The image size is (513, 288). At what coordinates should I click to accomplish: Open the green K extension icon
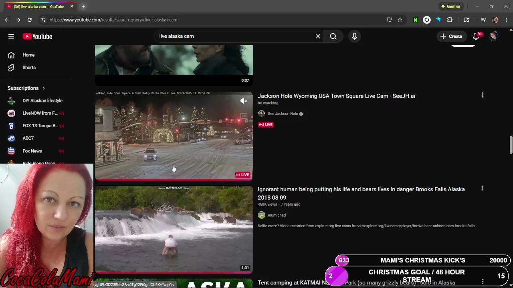tap(416, 20)
